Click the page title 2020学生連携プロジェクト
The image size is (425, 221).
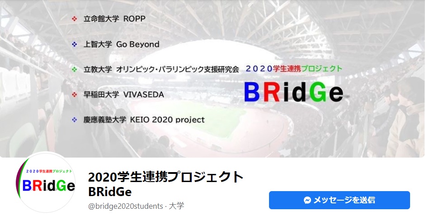[x=166, y=177]
